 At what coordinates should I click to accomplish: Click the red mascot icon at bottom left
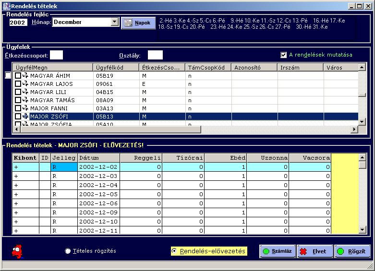[17, 250]
